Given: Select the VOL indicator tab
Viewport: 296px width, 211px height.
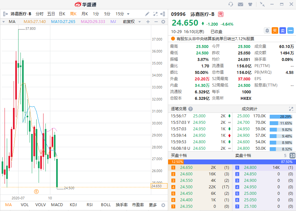Looking at the screenshot, I should pyautogui.click(x=25, y=205).
